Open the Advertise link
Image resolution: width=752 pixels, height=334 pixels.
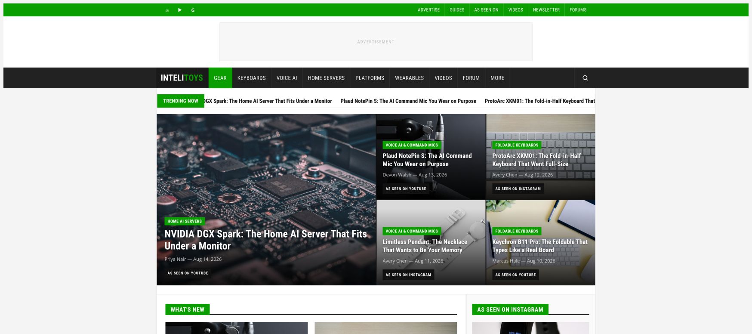[428, 10]
